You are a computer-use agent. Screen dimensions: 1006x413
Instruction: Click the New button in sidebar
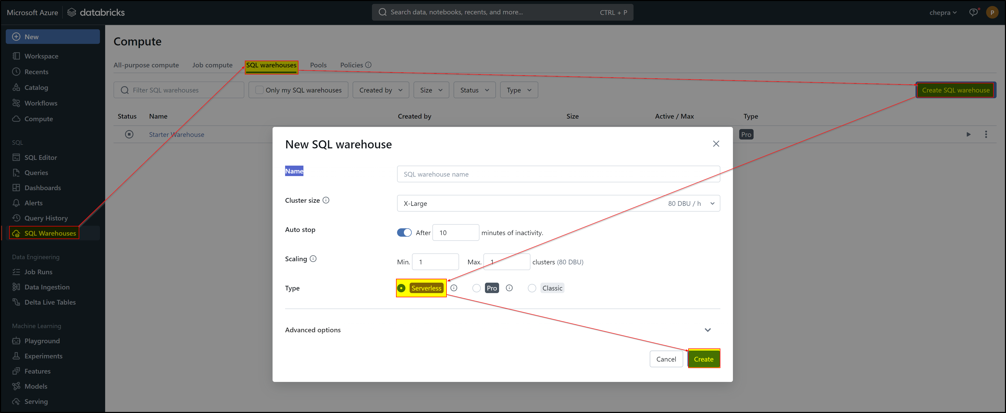pos(53,37)
